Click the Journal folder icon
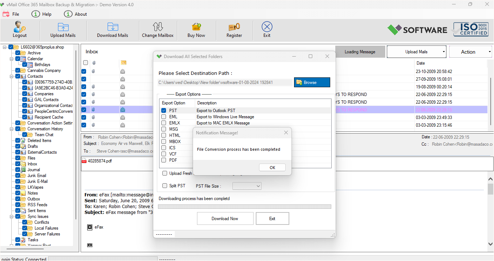Image resolution: width=494 pixels, height=261 pixels. point(23,170)
